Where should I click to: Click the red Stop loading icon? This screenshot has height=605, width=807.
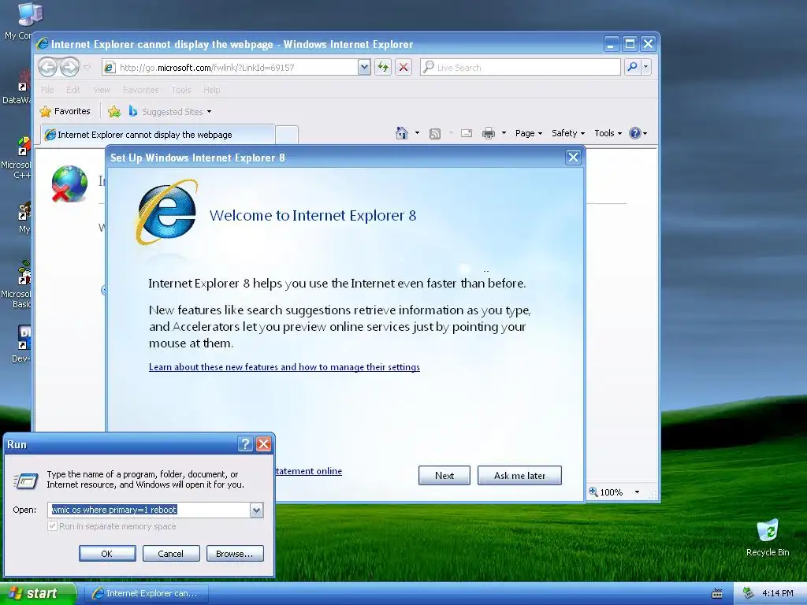[x=403, y=68]
